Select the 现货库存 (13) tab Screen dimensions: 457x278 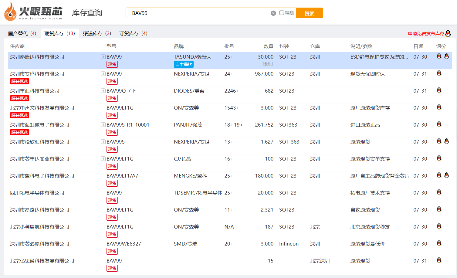click(59, 33)
